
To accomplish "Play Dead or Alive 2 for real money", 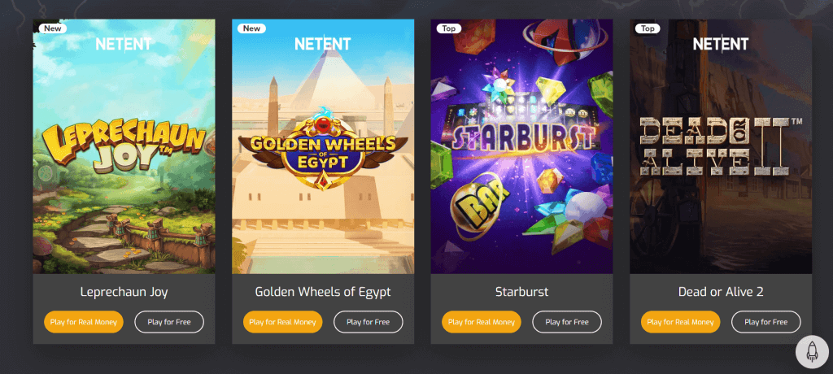I will pos(681,322).
